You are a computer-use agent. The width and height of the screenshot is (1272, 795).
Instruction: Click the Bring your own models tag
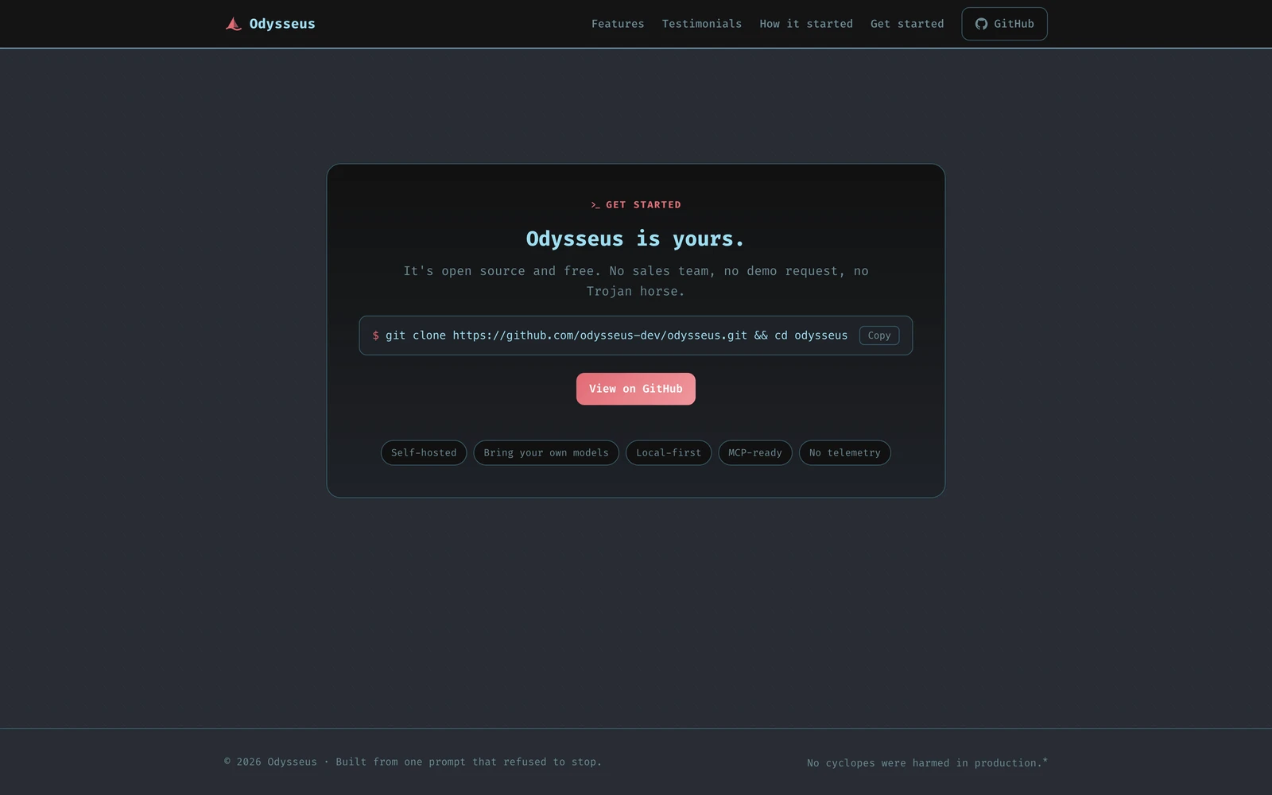pyautogui.click(x=546, y=453)
